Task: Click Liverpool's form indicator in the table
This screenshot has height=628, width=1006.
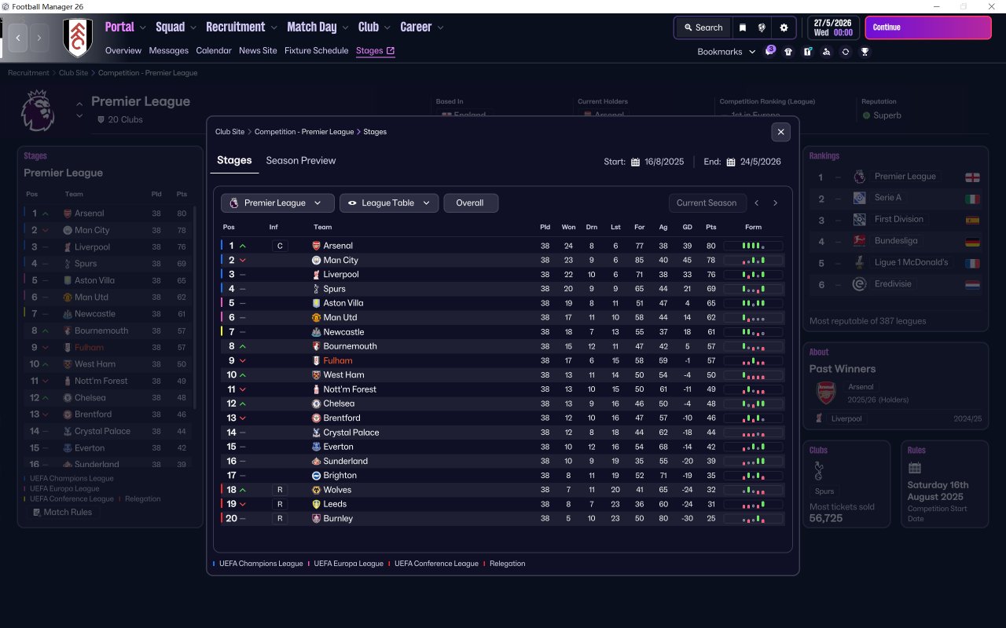Action: pyautogui.click(x=753, y=275)
